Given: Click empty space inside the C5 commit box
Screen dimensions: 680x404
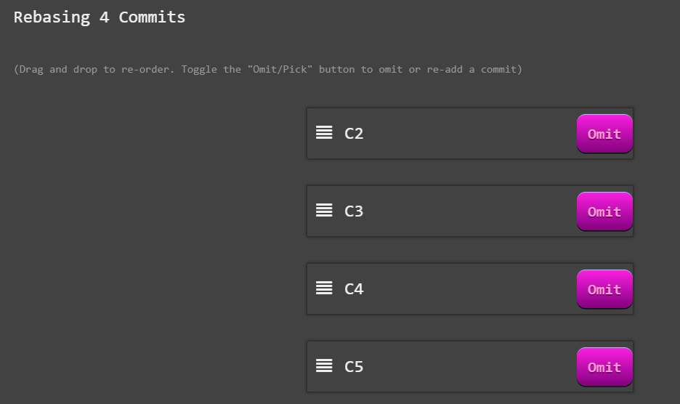Looking at the screenshot, I should click(x=469, y=367).
